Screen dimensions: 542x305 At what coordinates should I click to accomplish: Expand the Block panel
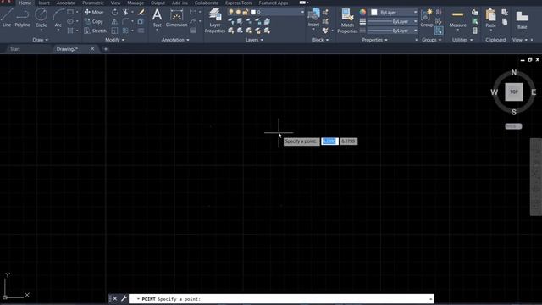[x=320, y=40]
